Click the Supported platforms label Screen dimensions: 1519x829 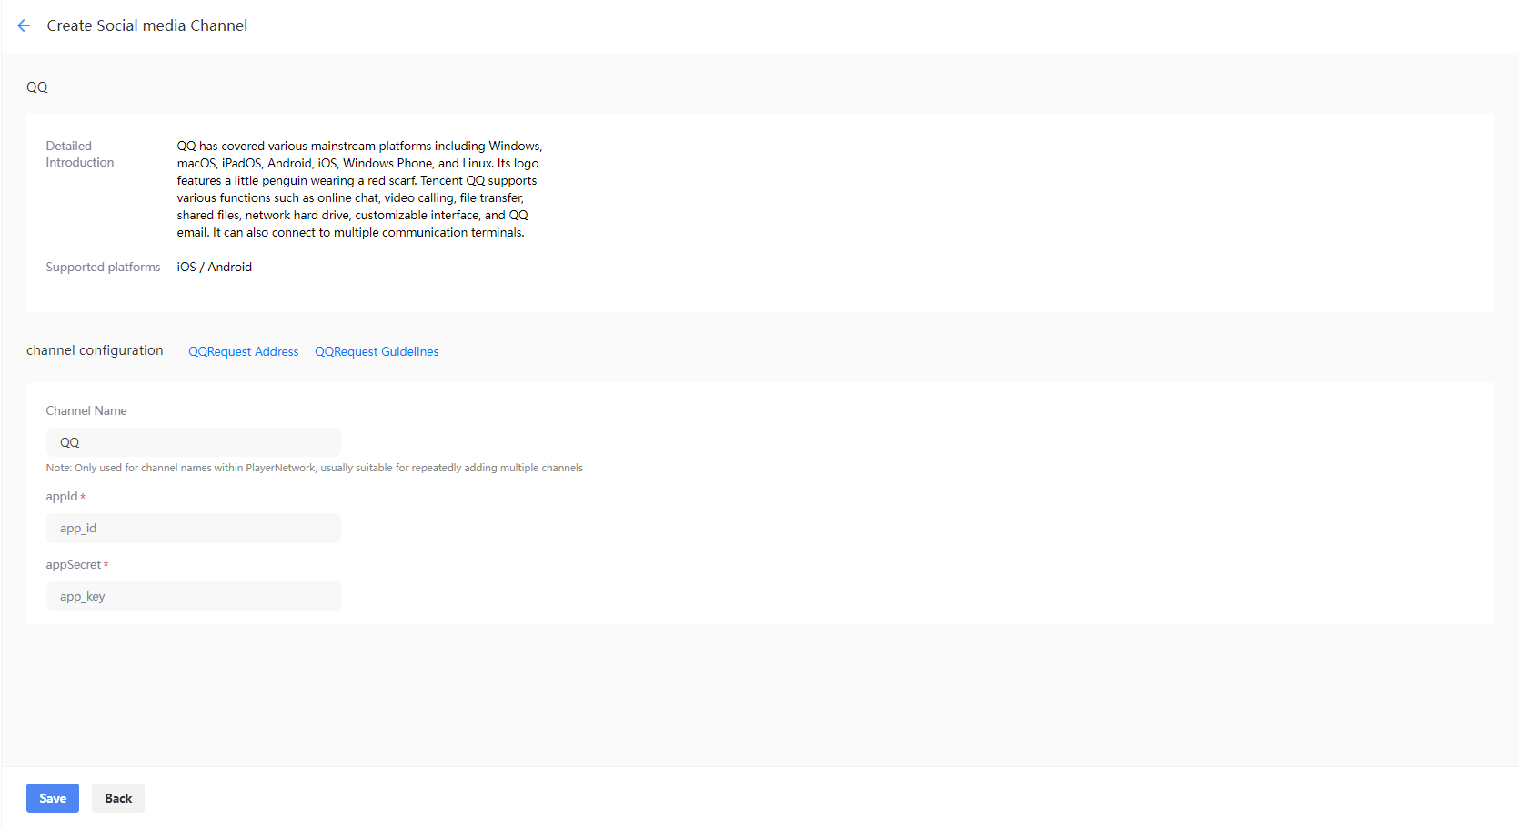point(103,267)
